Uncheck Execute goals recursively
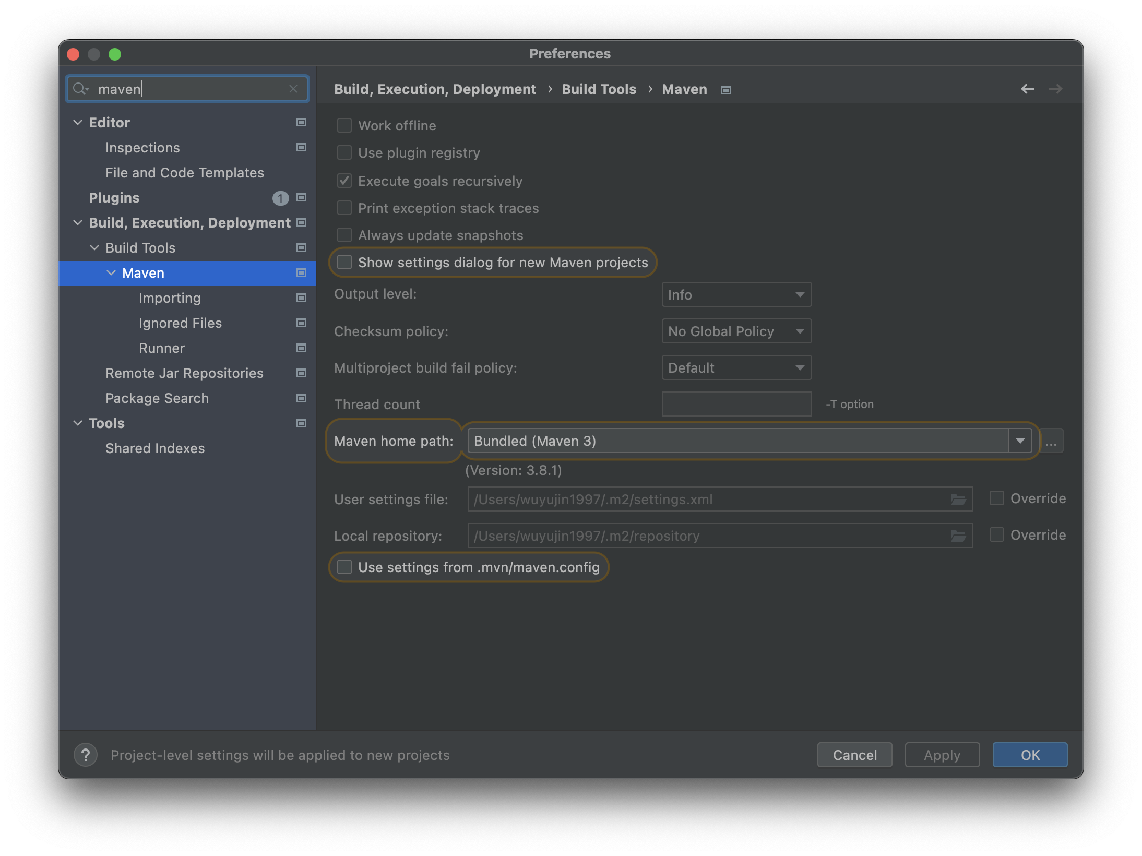This screenshot has height=856, width=1142. (344, 181)
